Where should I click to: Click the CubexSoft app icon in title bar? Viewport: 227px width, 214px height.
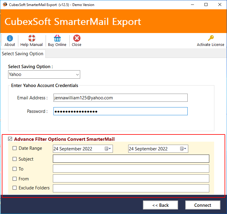5,5
